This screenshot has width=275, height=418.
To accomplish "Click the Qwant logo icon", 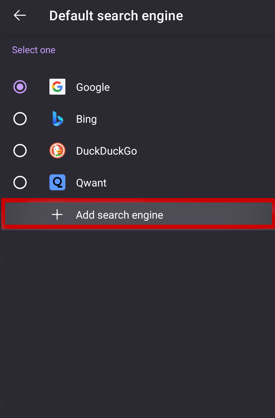I will [57, 182].
